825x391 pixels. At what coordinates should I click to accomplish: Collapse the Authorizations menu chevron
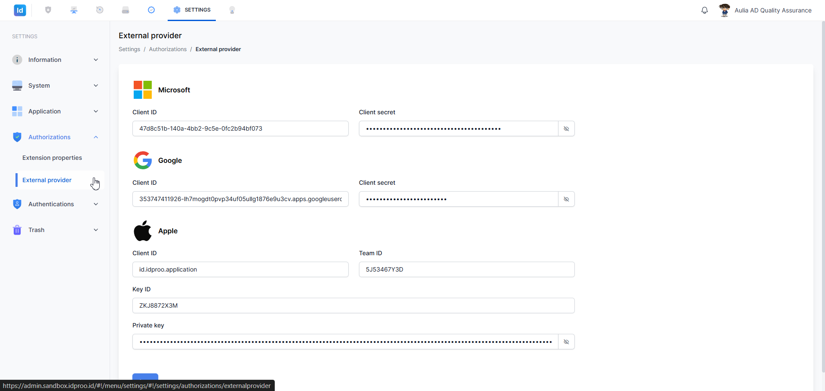(x=96, y=137)
